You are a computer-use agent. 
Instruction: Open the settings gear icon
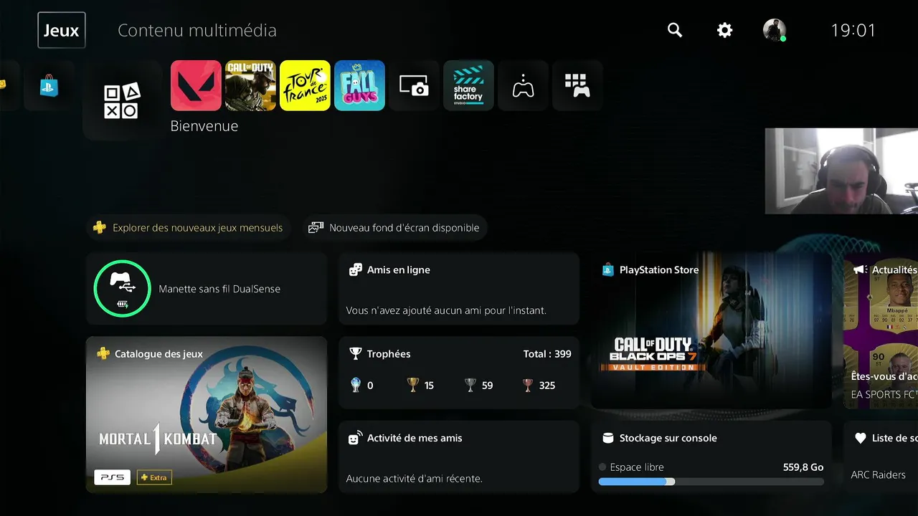(725, 30)
